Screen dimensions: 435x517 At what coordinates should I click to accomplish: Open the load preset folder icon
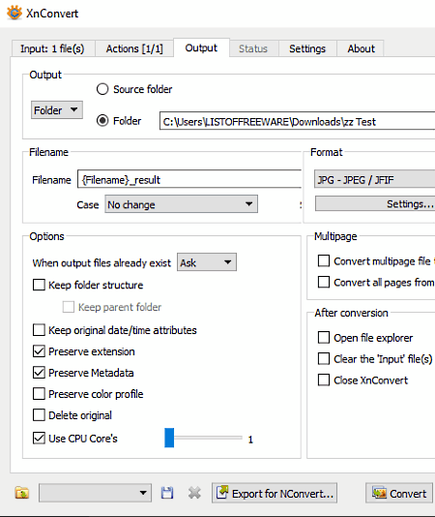point(22,493)
